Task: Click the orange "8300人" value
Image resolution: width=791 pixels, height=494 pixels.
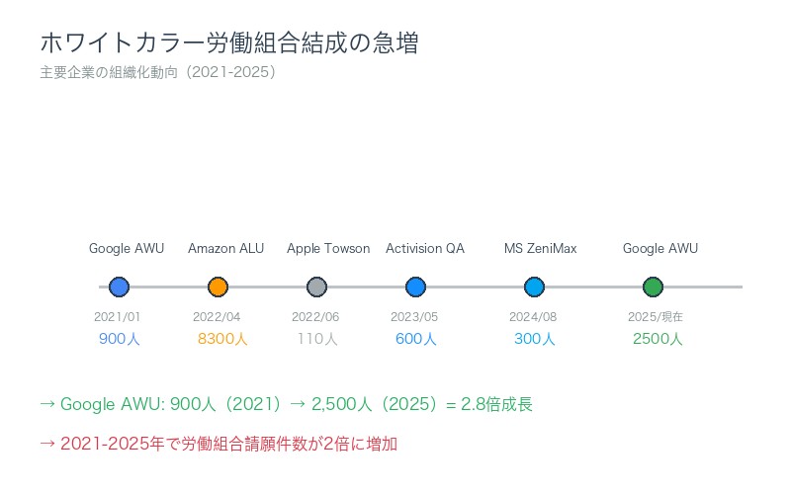Action: coord(222,339)
